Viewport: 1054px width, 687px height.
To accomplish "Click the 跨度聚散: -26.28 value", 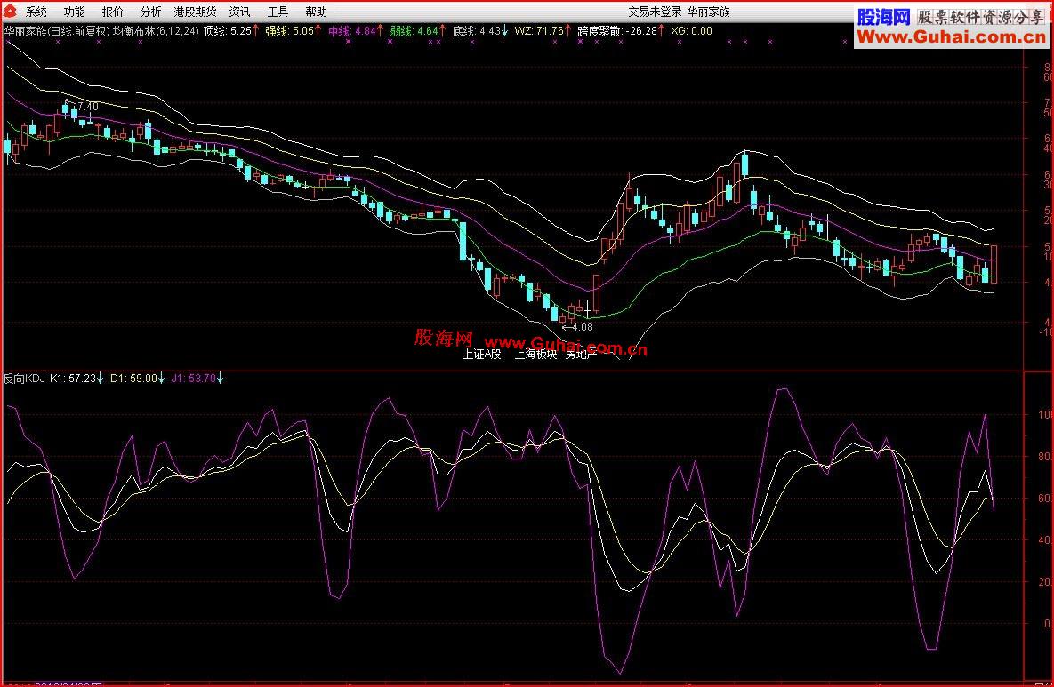I will [x=617, y=31].
